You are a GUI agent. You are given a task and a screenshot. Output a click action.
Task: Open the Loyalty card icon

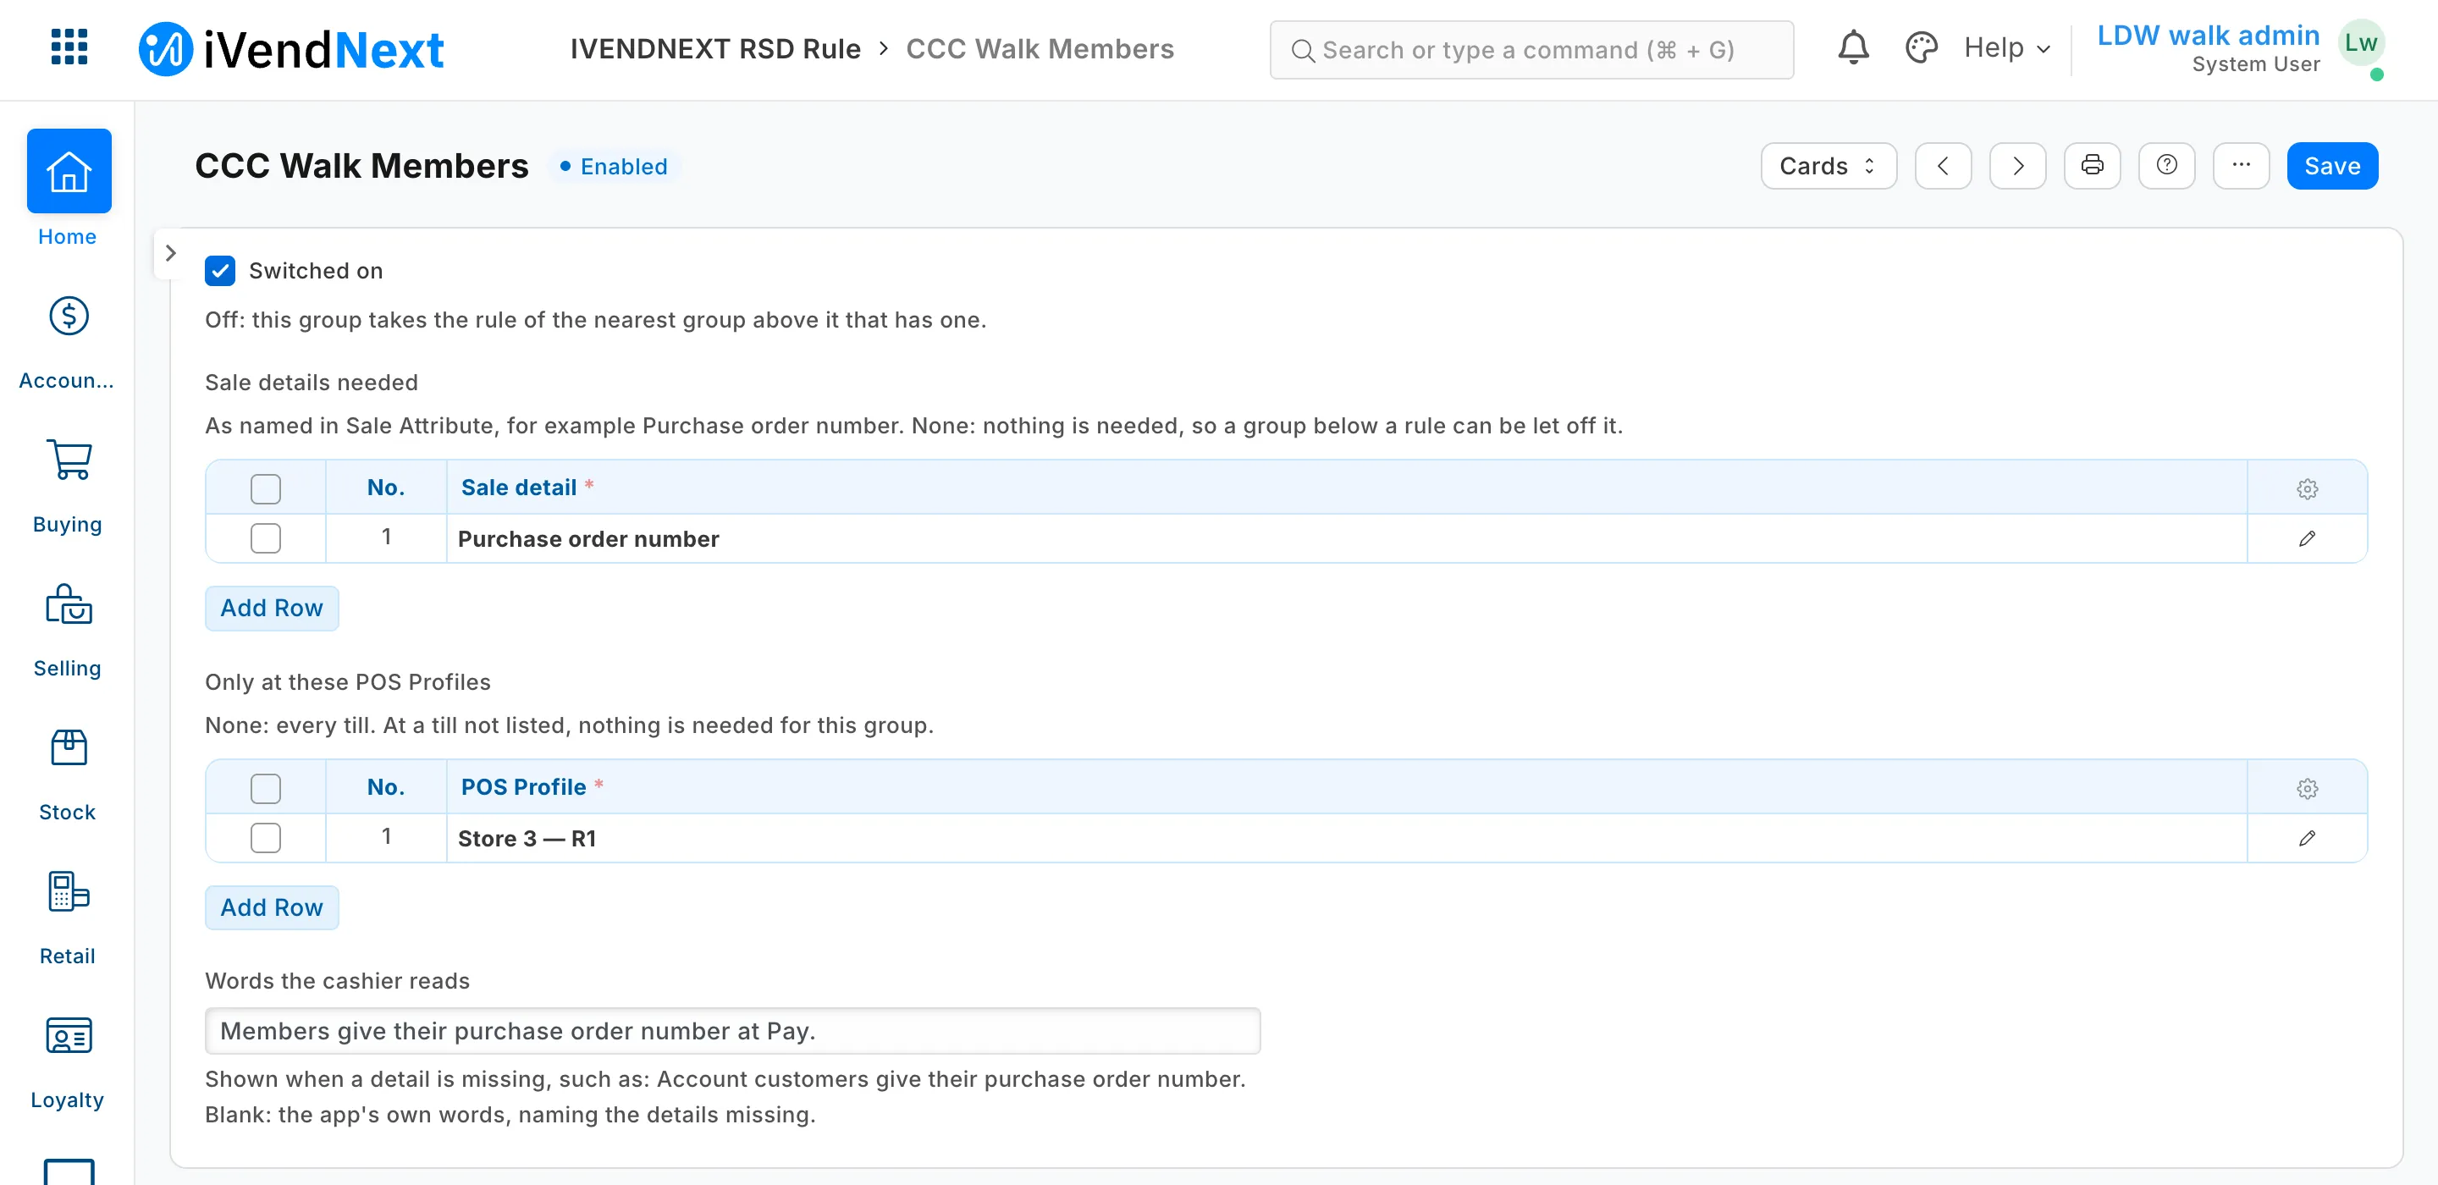pos(68,1035)
